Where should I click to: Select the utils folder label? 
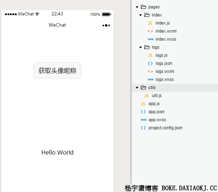point(152,88)
